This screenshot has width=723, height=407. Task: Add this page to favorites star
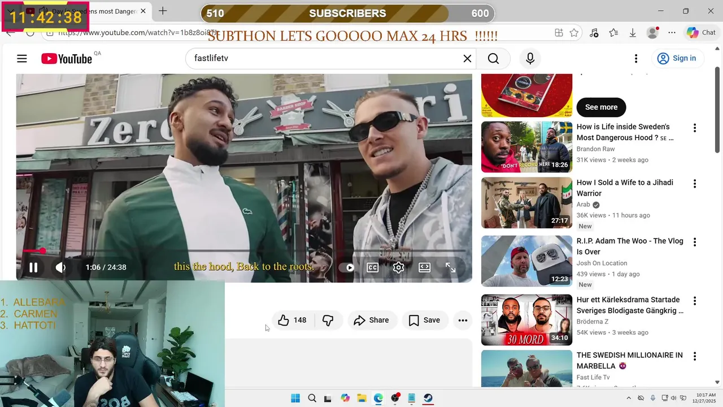[574, 33]
